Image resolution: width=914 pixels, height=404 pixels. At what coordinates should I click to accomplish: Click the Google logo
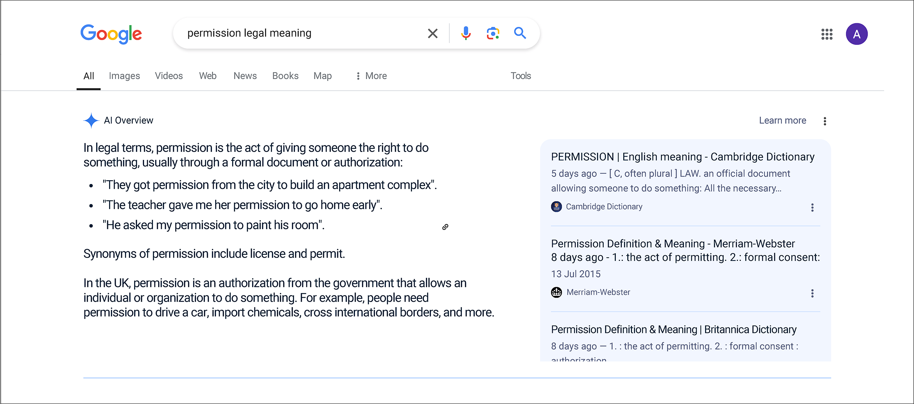coord(111,34)
